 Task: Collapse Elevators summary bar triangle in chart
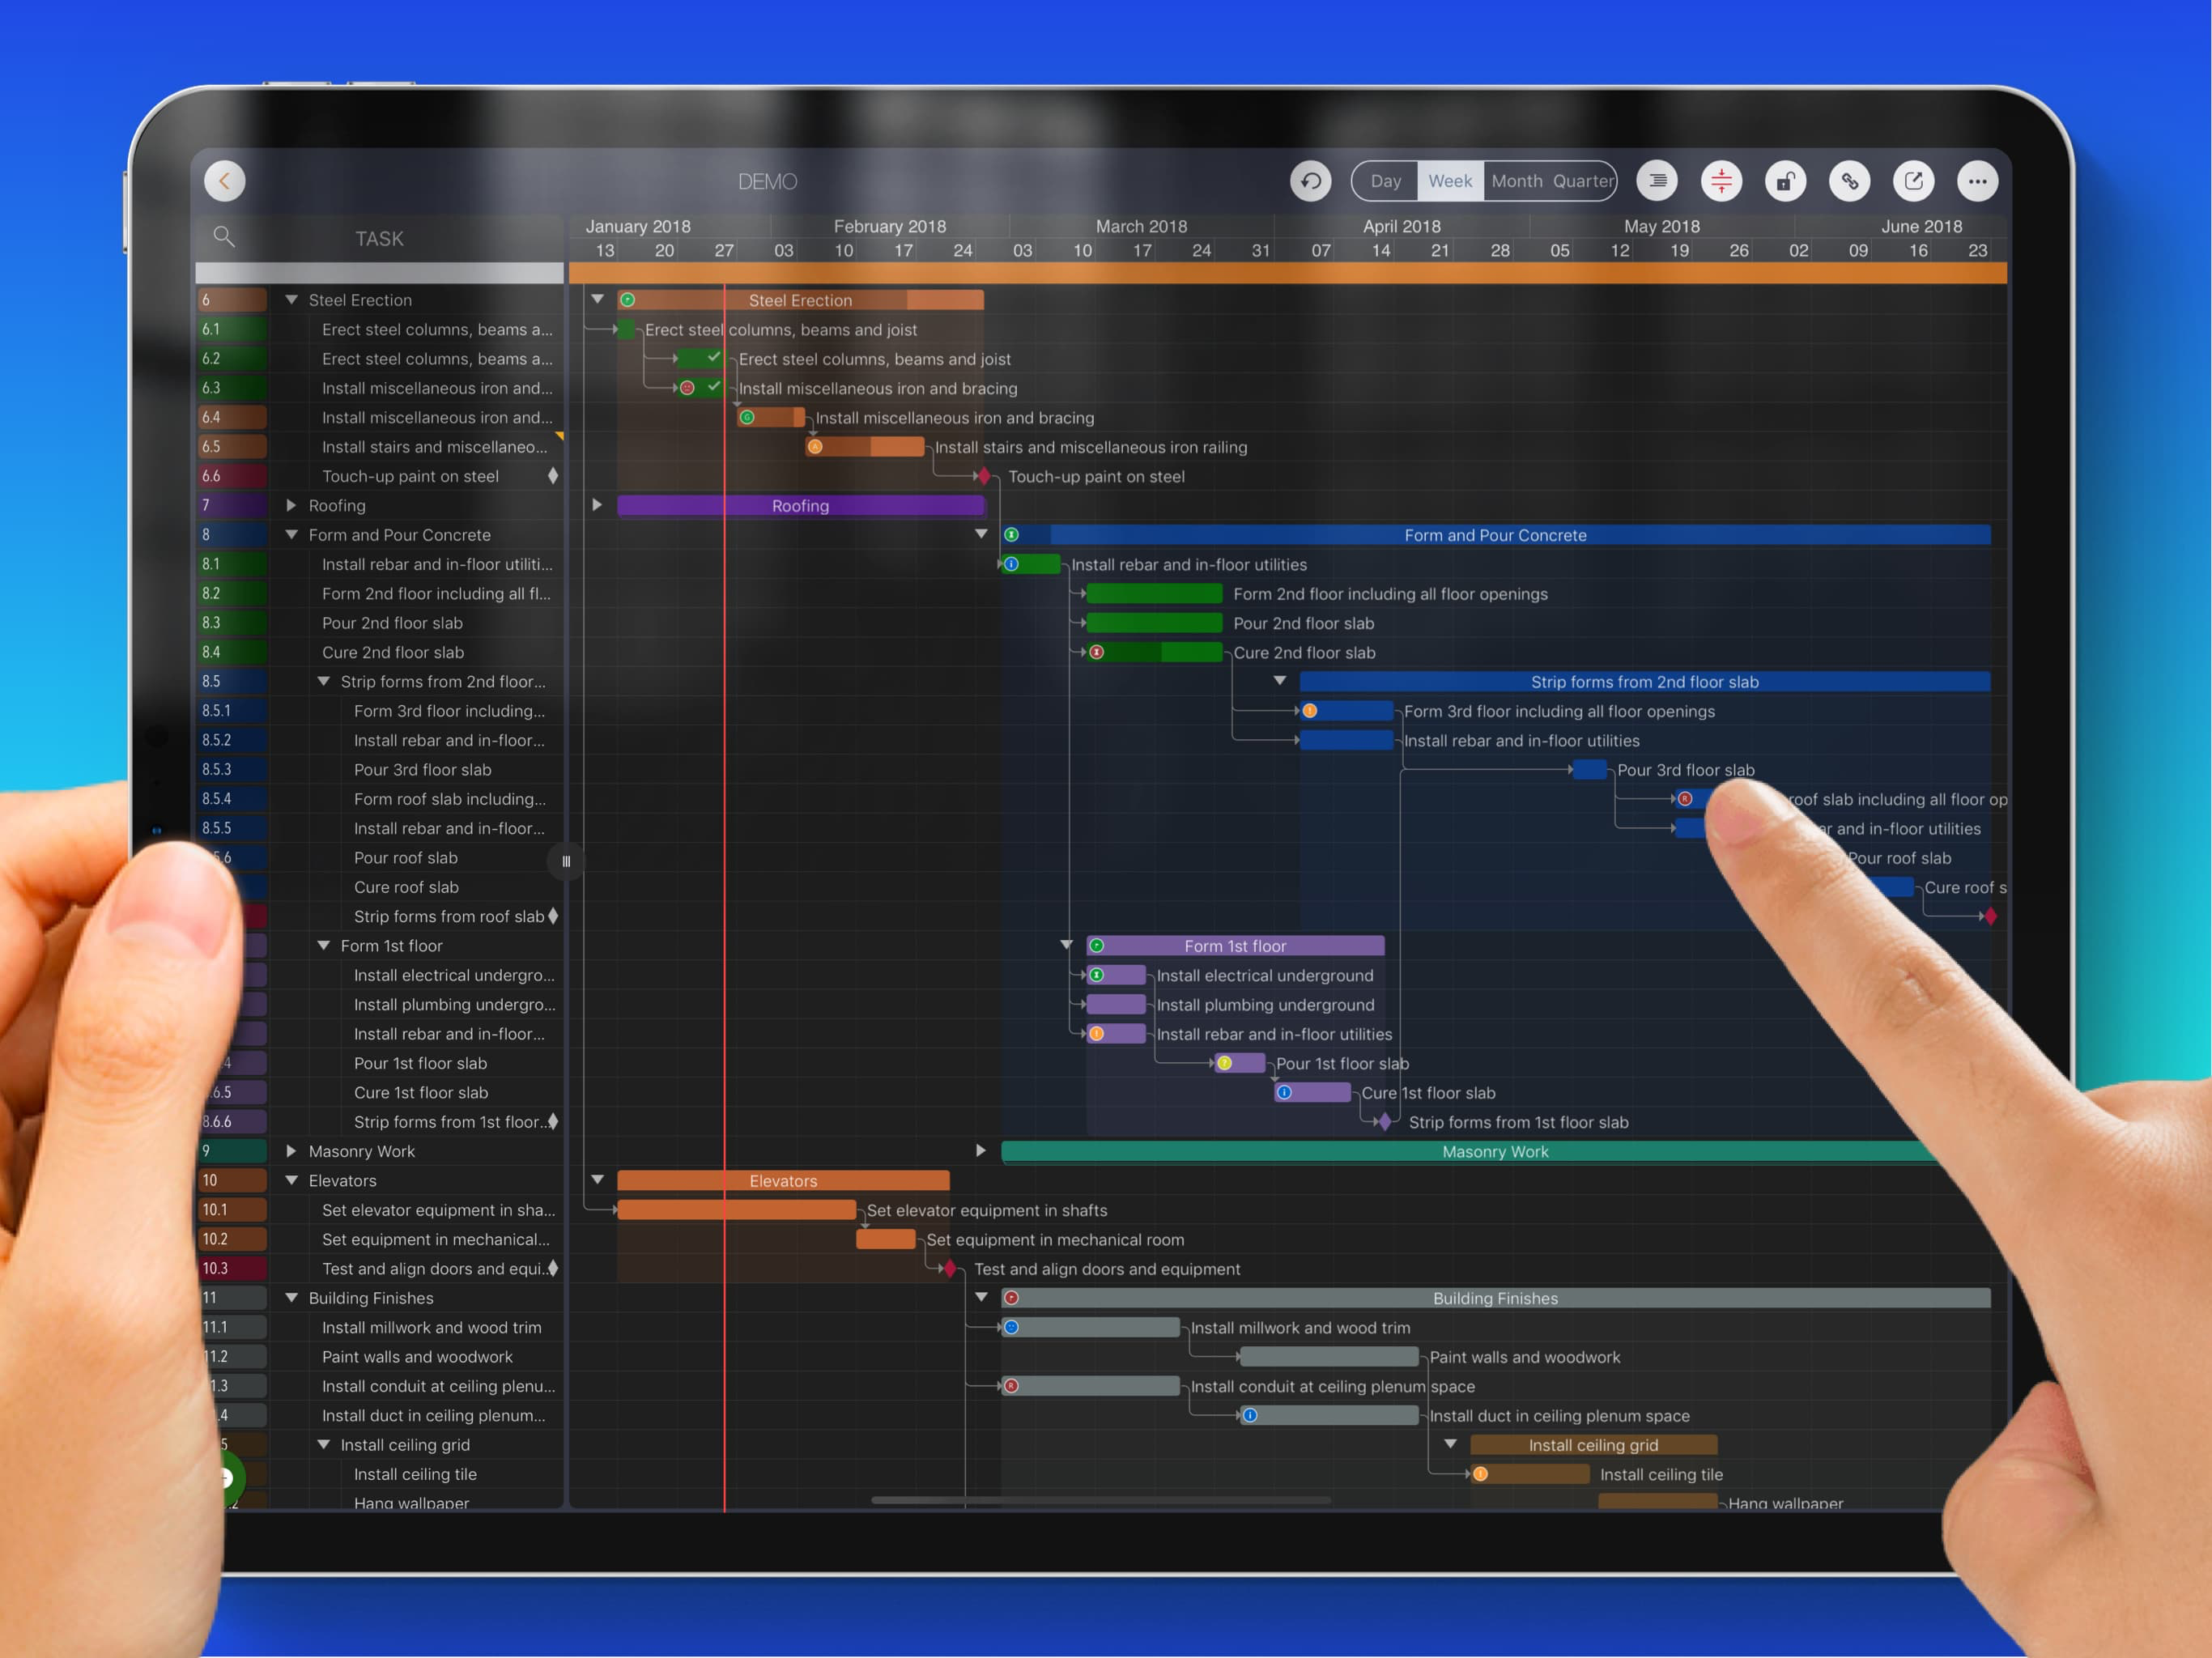click(x=597, y=1180)
